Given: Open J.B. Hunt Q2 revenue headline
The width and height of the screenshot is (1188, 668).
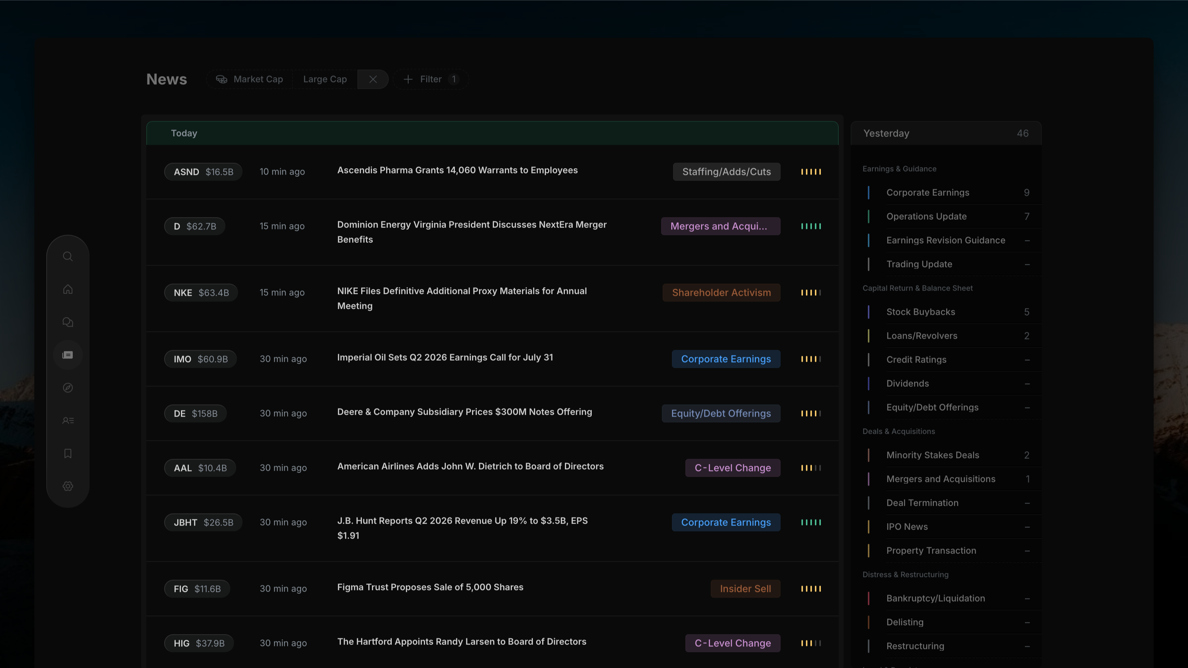Looking at the screenshot, I should pyautogui.click(x=462, y=528).
